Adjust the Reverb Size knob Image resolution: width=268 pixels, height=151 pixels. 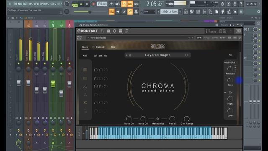pyautogui.click(x=230, y=80)
